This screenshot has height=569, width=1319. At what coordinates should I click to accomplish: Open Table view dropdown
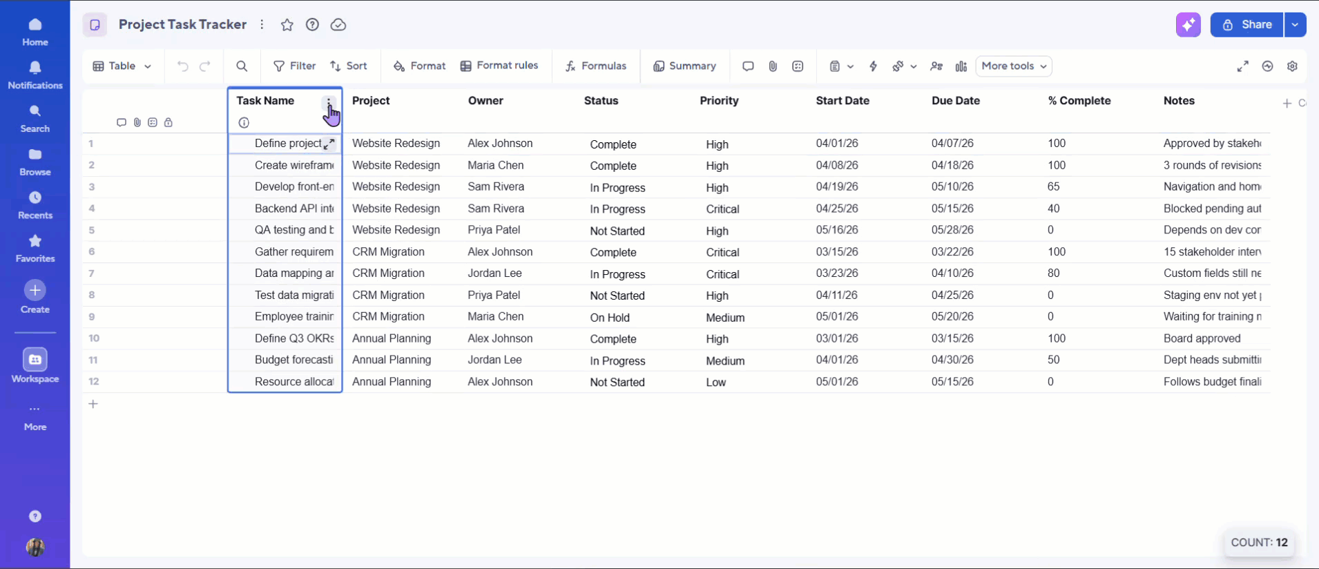(x=122, y=66)
